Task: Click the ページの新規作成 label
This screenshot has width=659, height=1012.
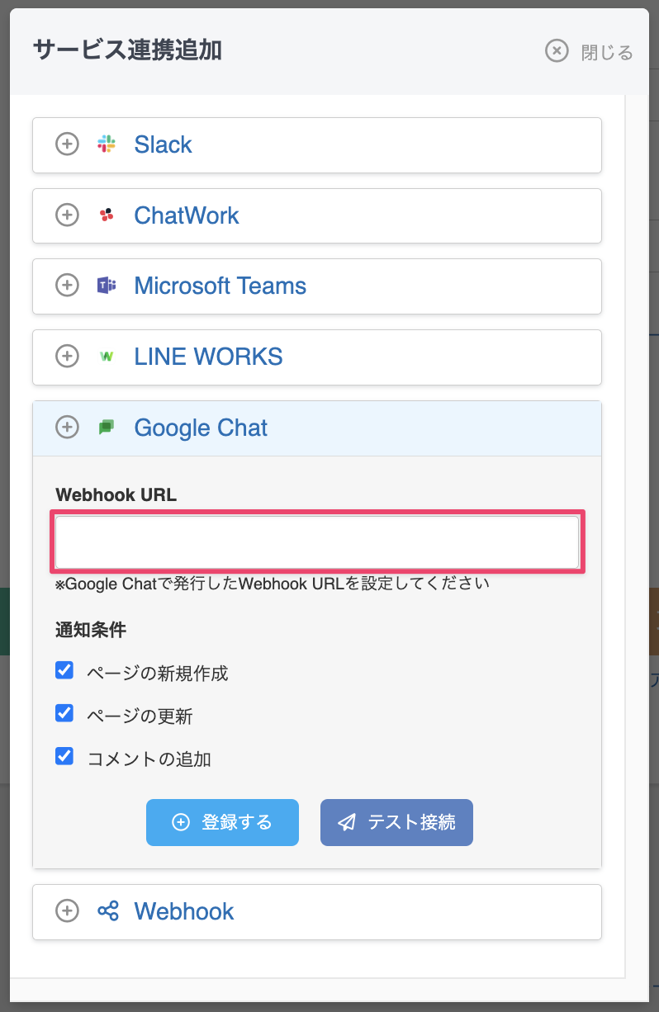Action: coord(158,673)
